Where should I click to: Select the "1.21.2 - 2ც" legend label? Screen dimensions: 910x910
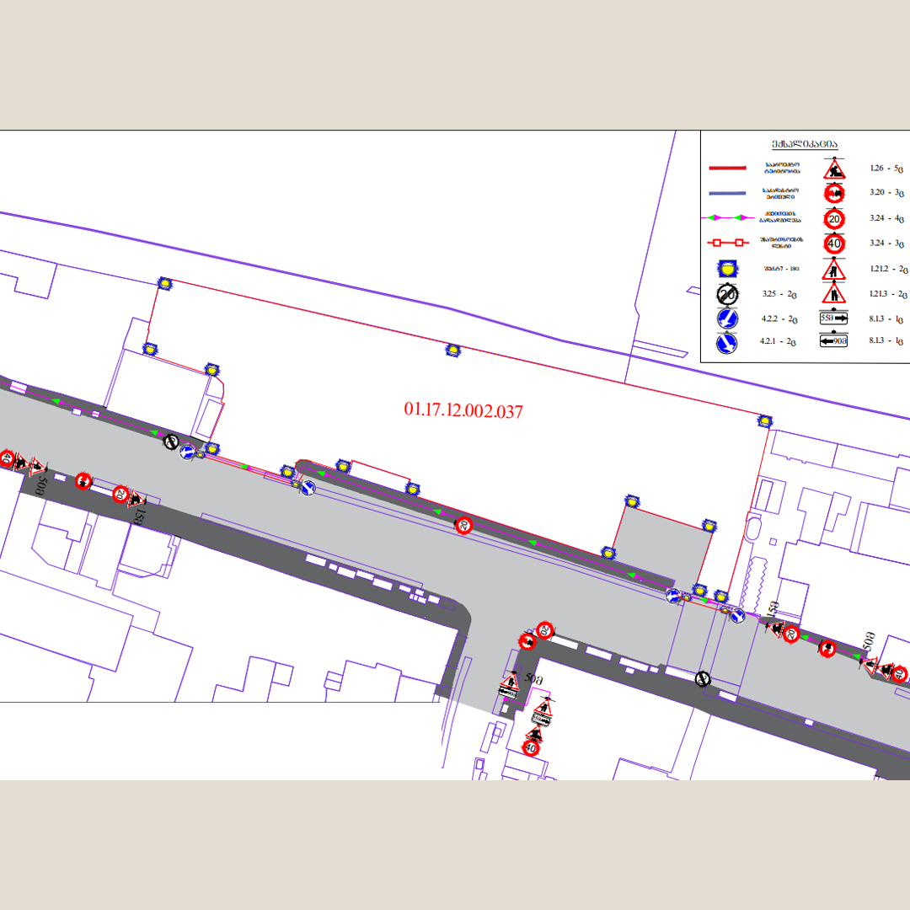(x=888, y=270)
